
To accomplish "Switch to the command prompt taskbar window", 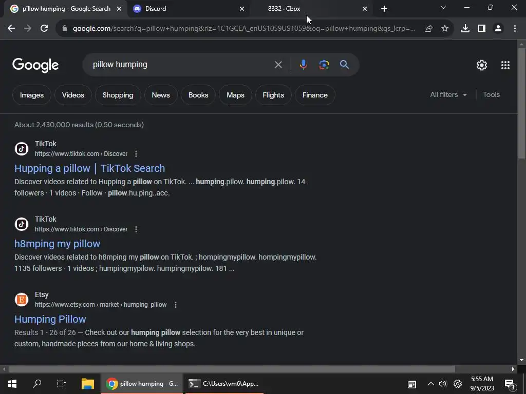I will 224,384.
